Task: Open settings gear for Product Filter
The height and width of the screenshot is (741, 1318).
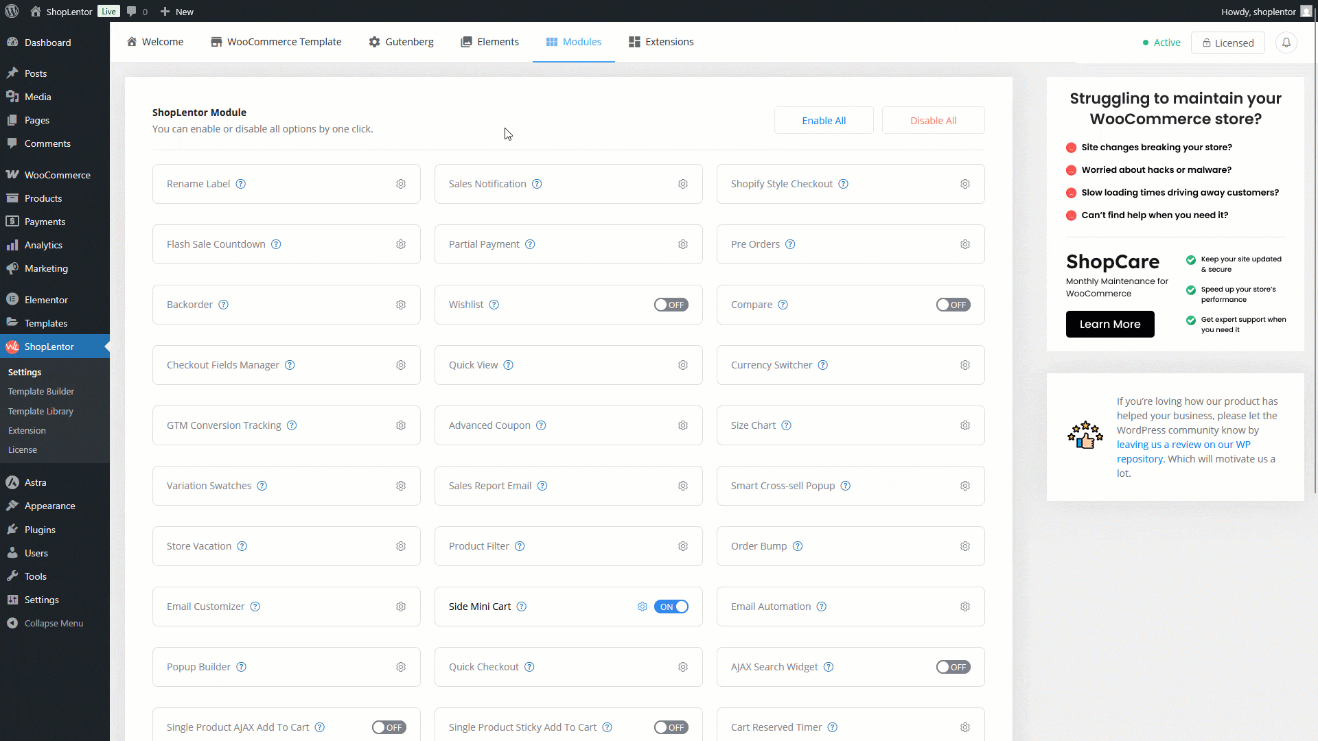Action: point(683,546)
